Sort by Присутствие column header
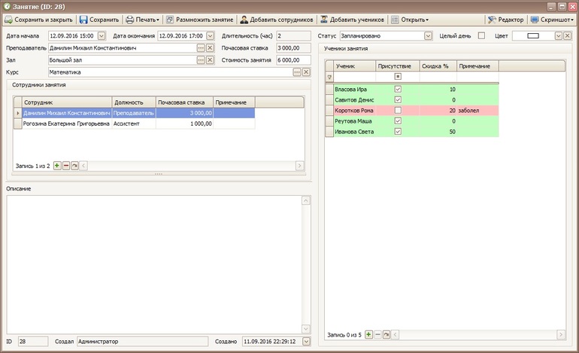This screenshot has width=579, height=353. [398, 65]
